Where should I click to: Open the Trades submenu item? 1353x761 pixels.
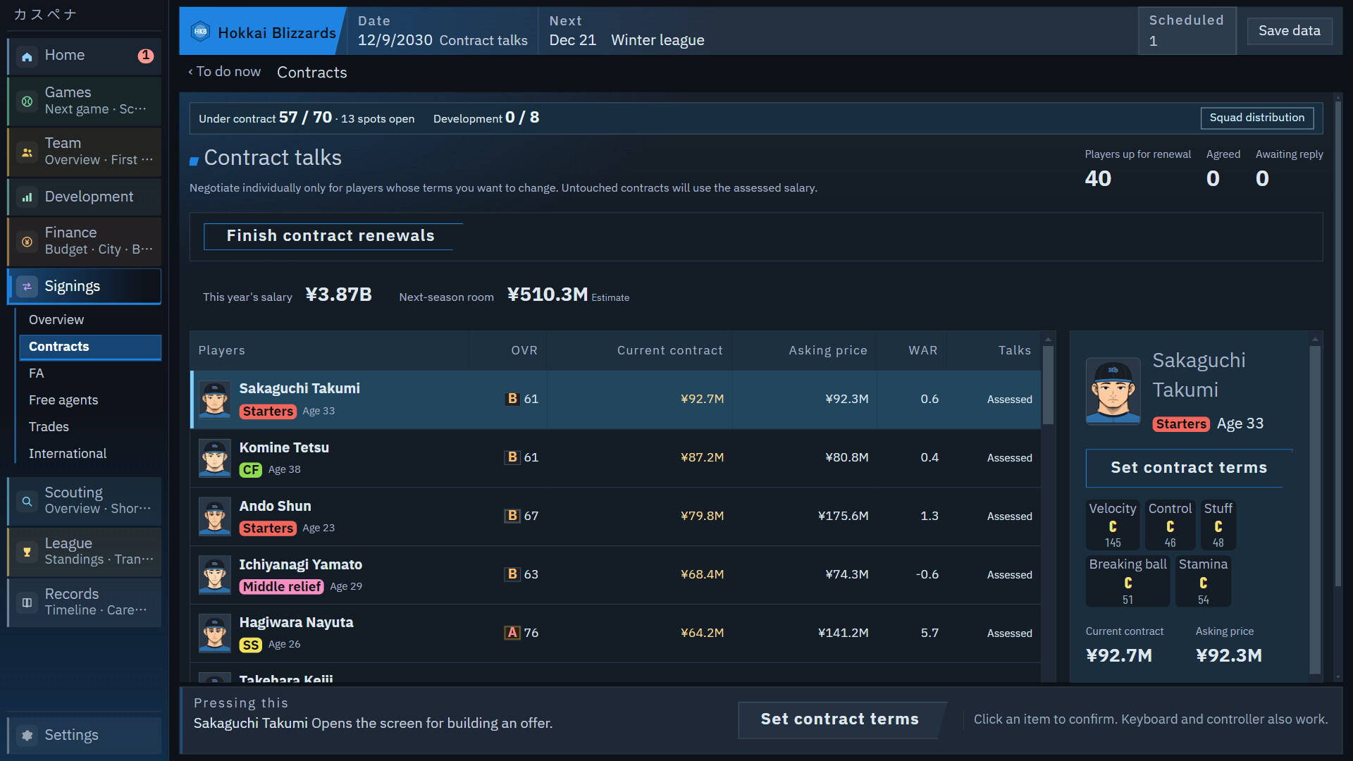pos(49,427)
